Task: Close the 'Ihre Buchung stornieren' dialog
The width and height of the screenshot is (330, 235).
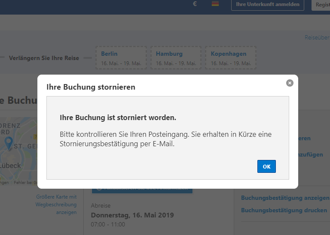Action: (x=290, y=83)
